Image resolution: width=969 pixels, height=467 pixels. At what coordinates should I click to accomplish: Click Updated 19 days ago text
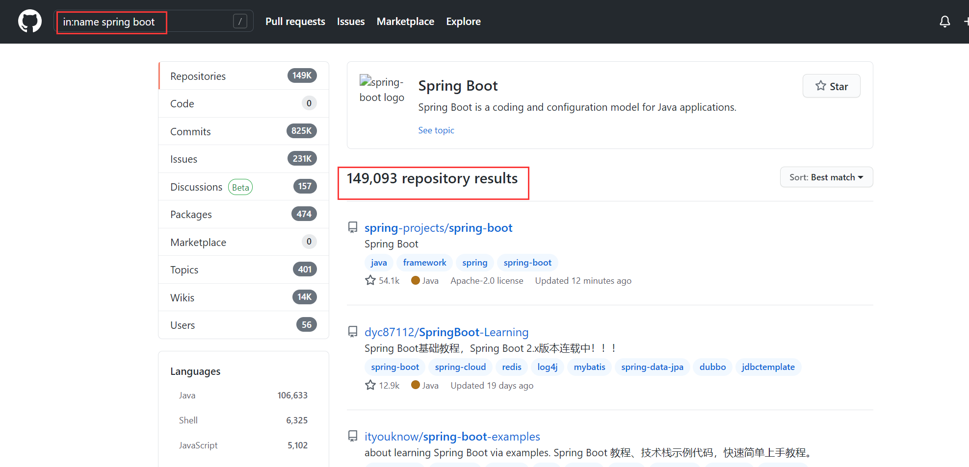coord(492,386)
